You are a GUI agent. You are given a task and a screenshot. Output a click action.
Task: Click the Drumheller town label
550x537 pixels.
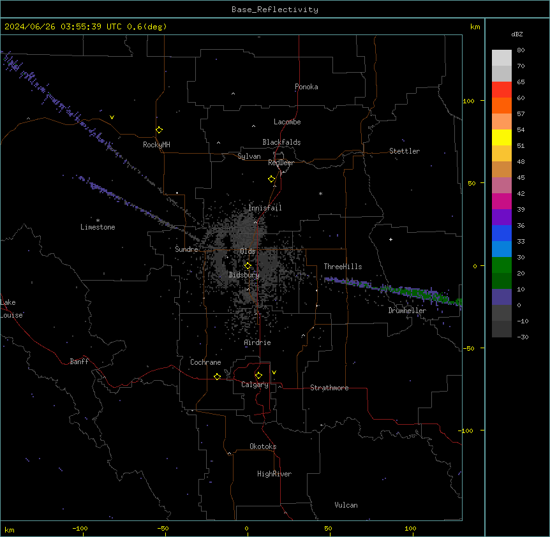coord(407,311)
